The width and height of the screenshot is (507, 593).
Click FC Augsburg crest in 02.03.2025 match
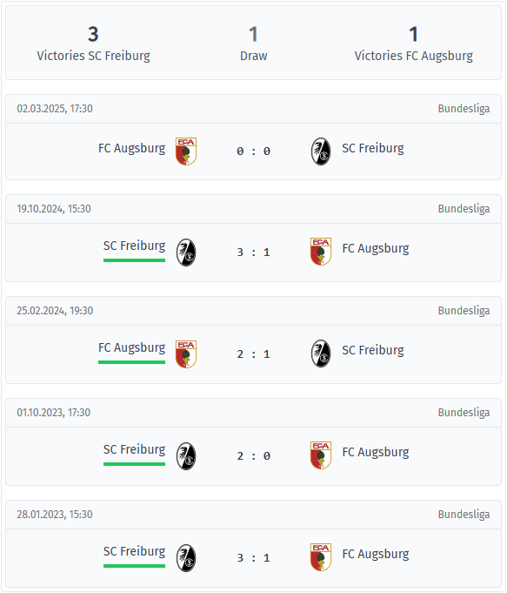186,152
